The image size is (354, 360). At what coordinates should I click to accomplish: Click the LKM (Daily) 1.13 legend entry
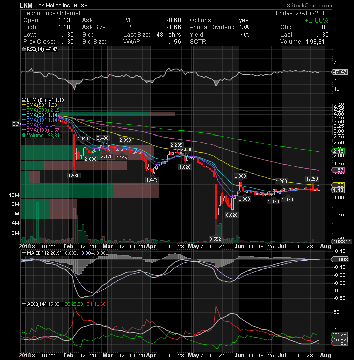click(43, 100)
